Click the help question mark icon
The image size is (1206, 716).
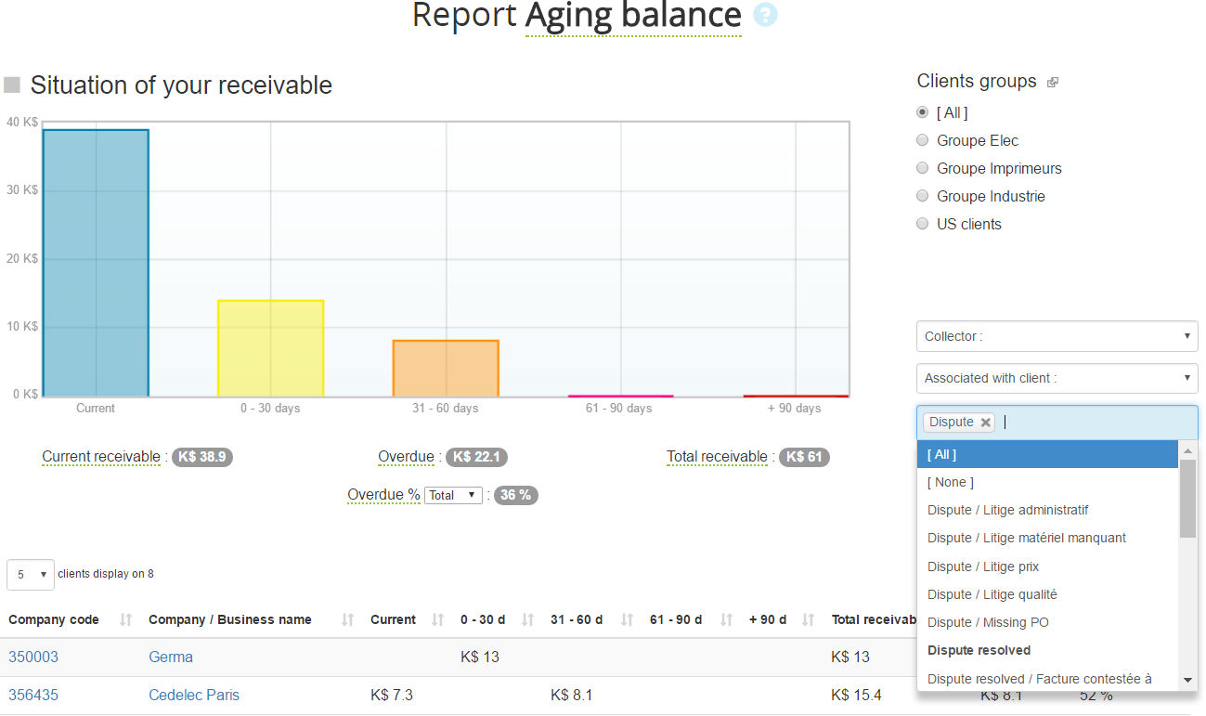(764, 16)
